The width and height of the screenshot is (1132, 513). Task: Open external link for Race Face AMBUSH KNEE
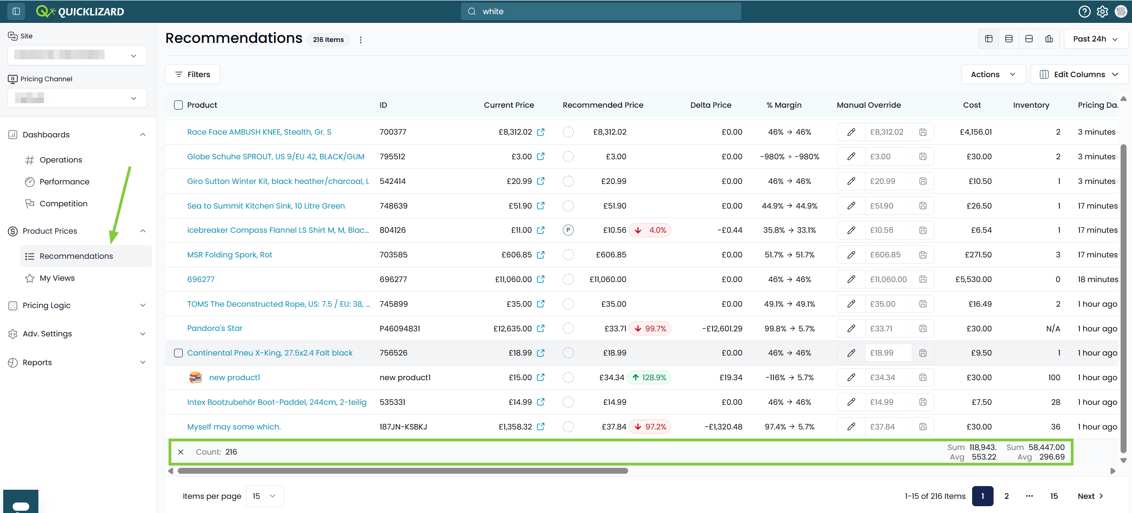(x=541, y=132)
